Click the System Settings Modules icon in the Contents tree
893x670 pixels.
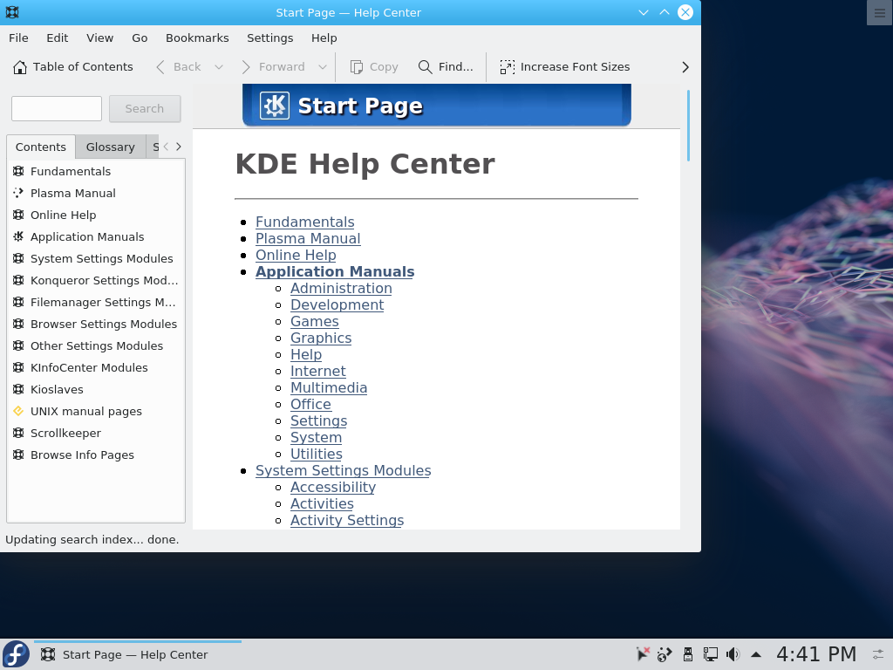pos(19,258)
